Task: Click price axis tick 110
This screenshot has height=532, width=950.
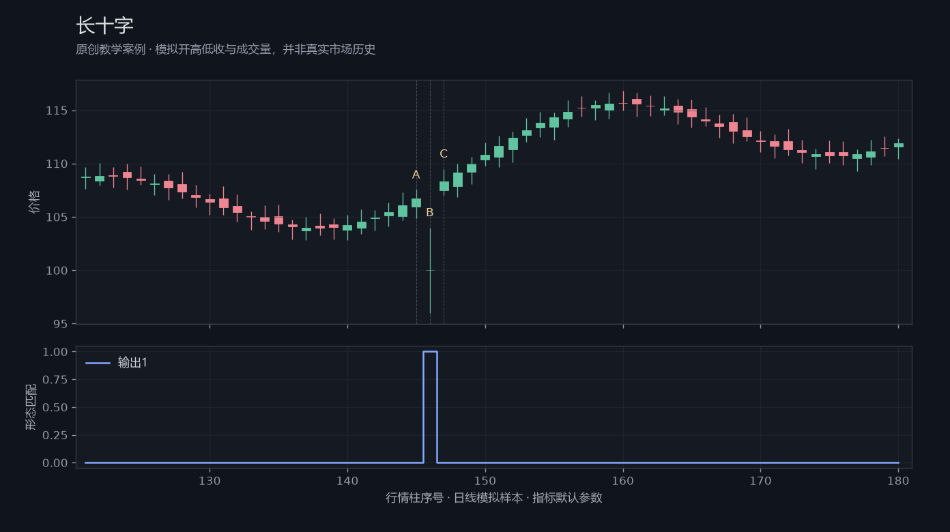Action: (57, 164)
